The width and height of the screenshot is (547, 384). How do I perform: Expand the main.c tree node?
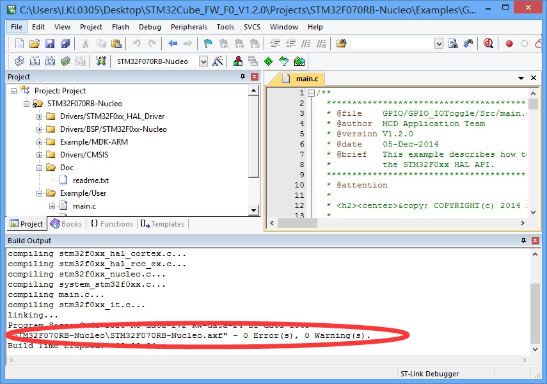coord(52,206)
